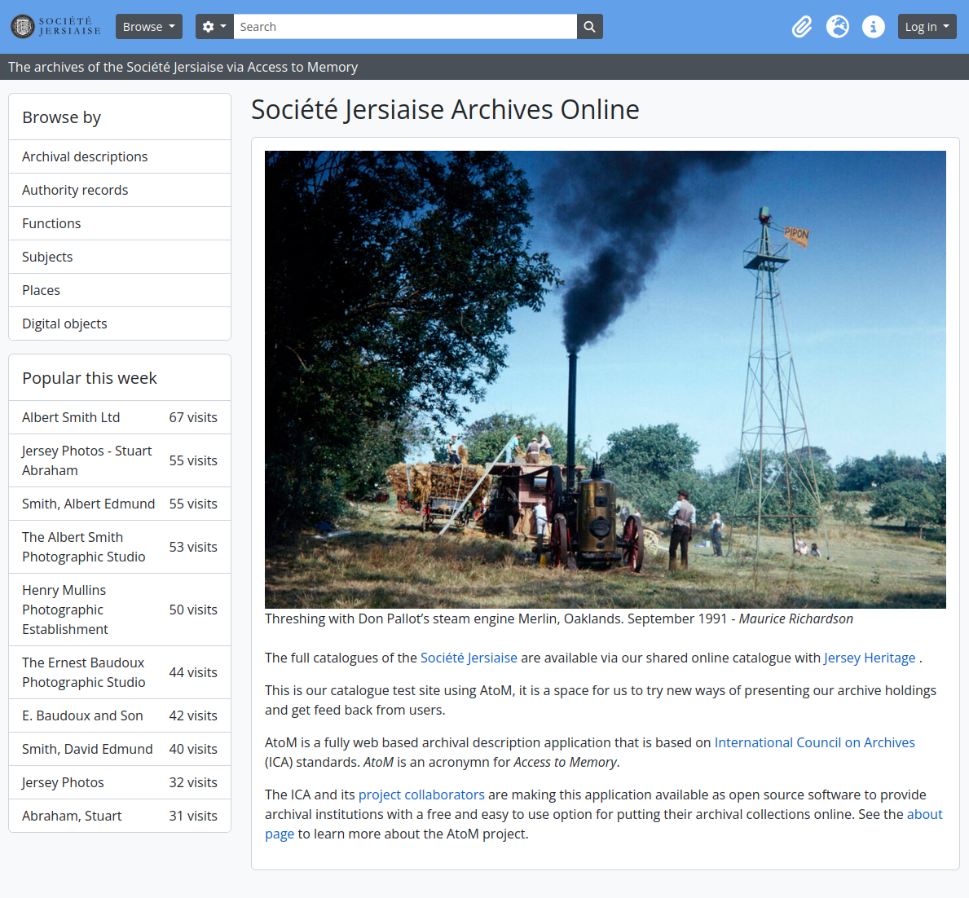The height and width of the screenshot is (898, 969).
Task: Select Archival descriptions in Browse by
Action: click(84, 156)
